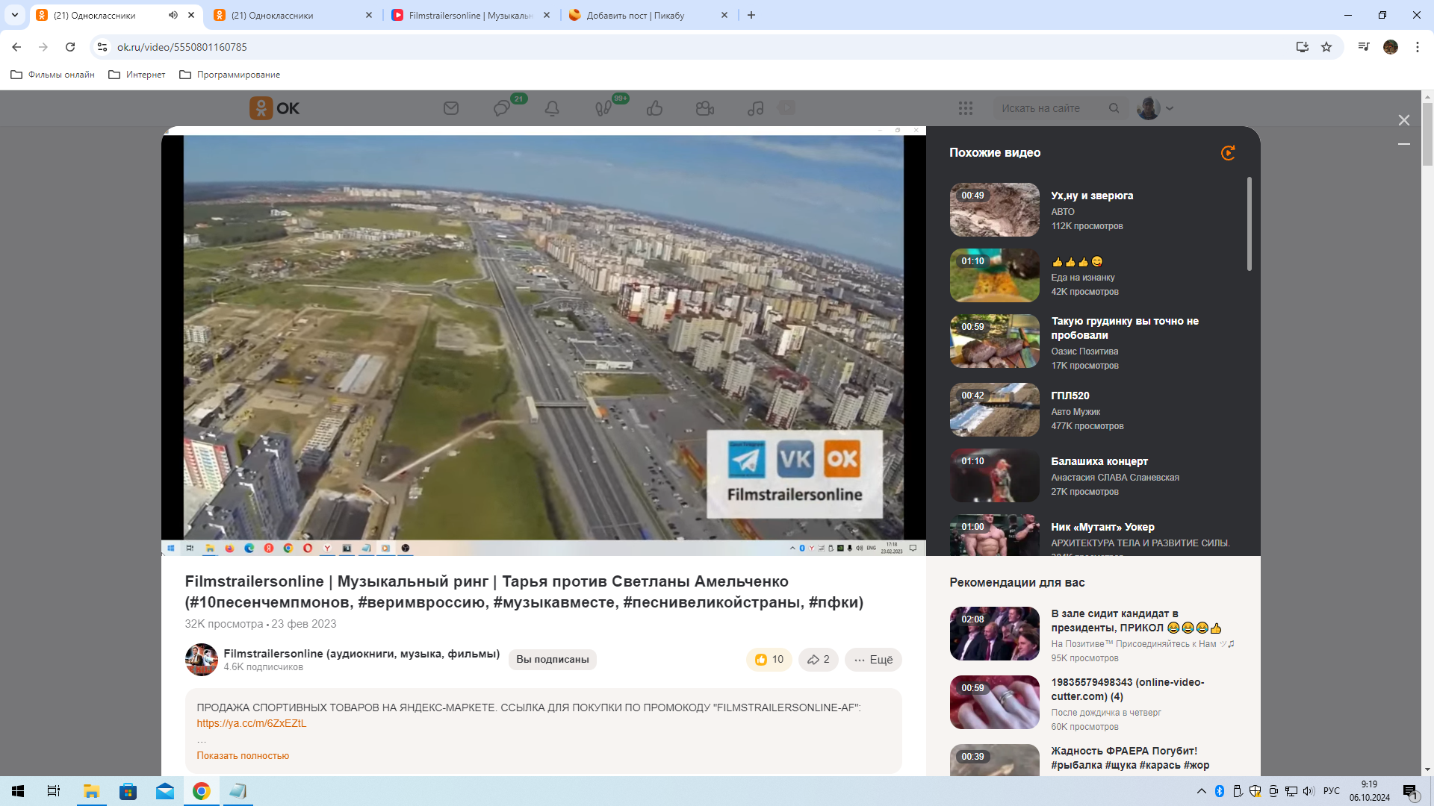Reload the current page
Viewport: 1434px width, 806px height.
(70, 47)
